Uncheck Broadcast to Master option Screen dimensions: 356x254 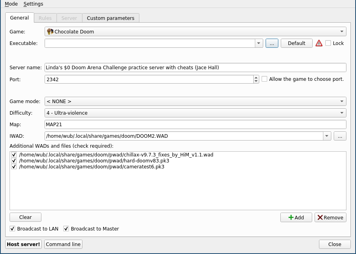coord(66,229)
